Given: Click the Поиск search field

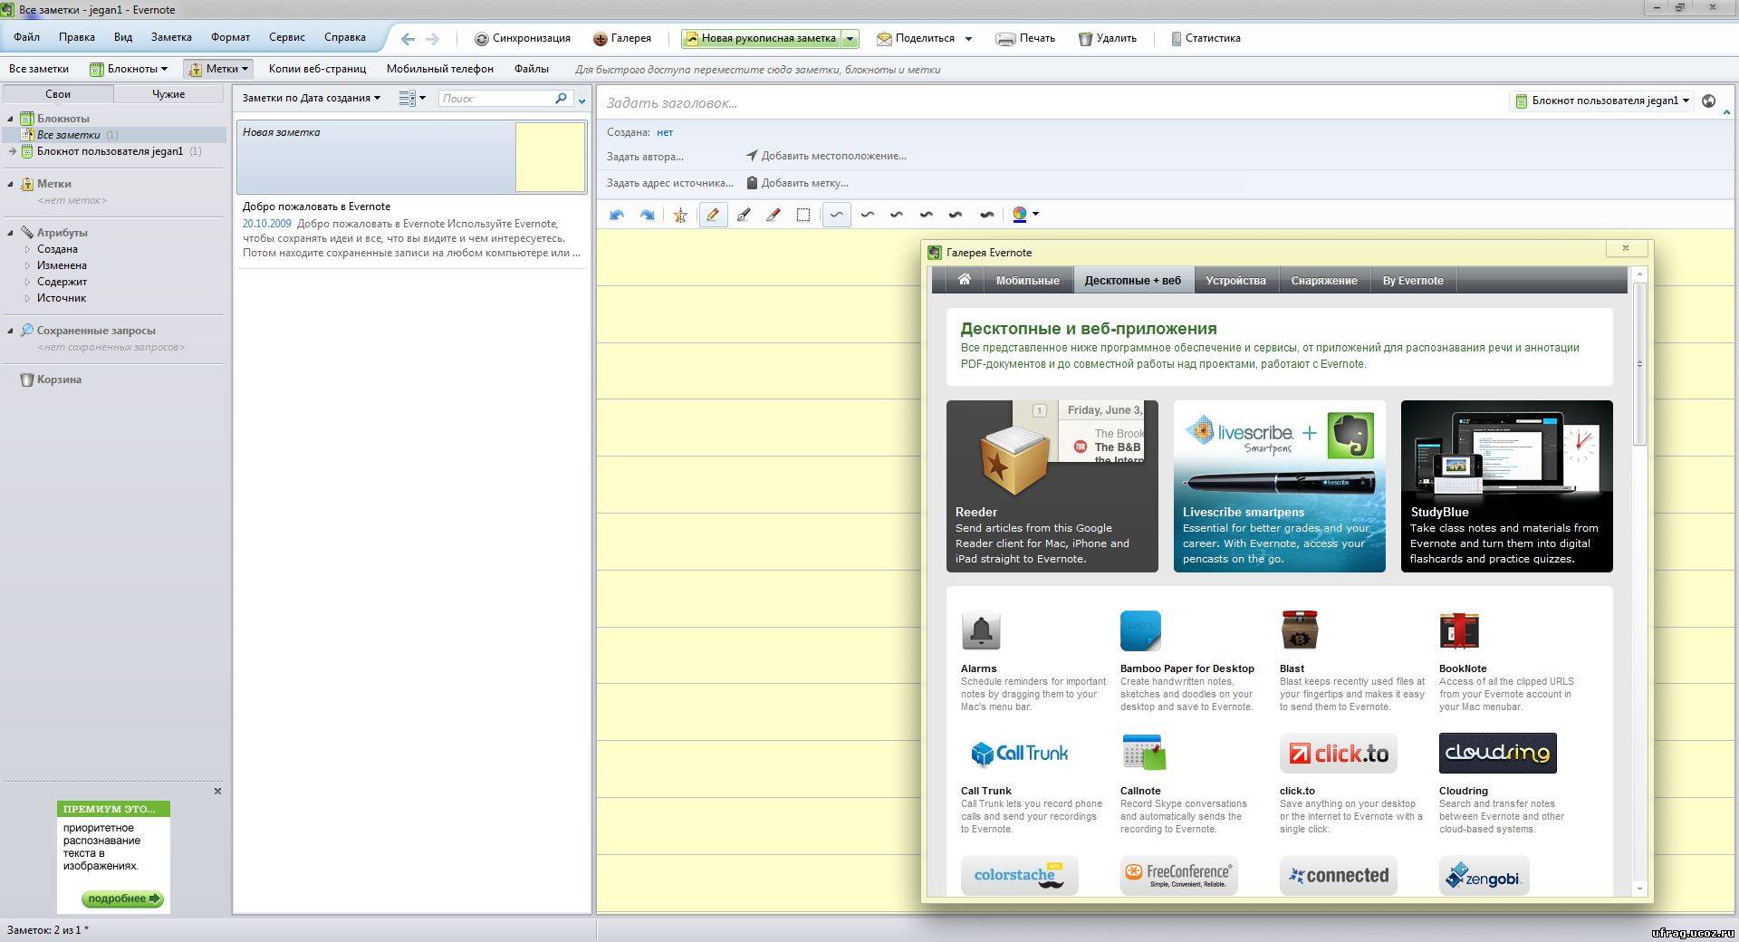Looking at the screenshot, I should coord(496,98).
